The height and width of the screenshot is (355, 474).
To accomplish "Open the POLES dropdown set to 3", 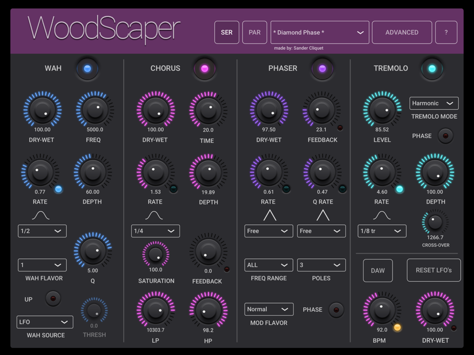I will click(x=321, y=265).
